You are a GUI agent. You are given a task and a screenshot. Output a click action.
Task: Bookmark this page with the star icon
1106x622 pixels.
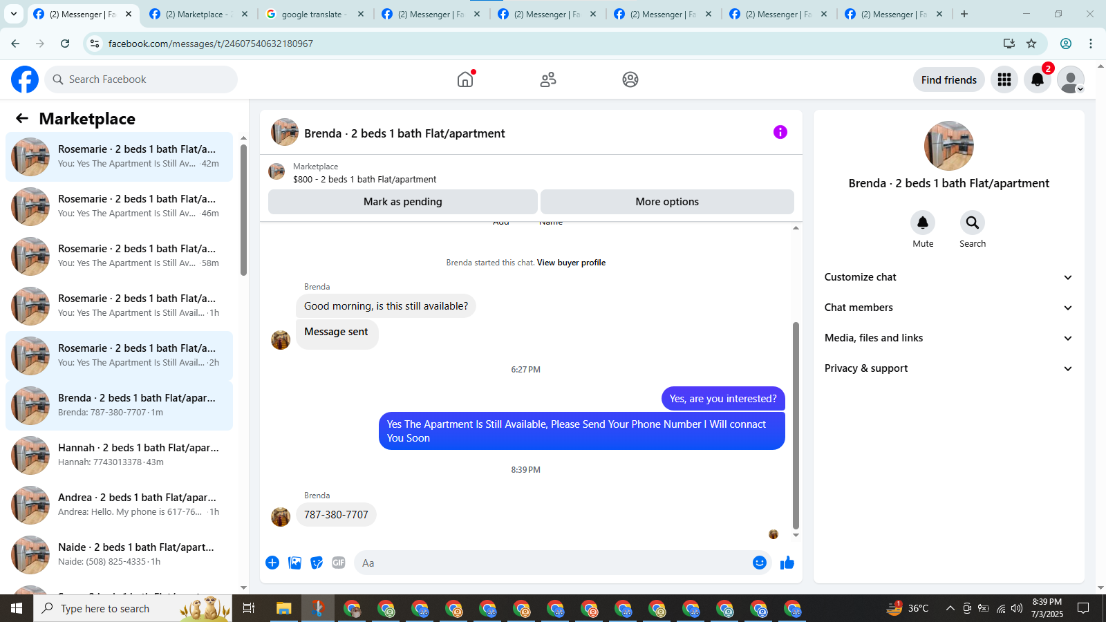1031,44
